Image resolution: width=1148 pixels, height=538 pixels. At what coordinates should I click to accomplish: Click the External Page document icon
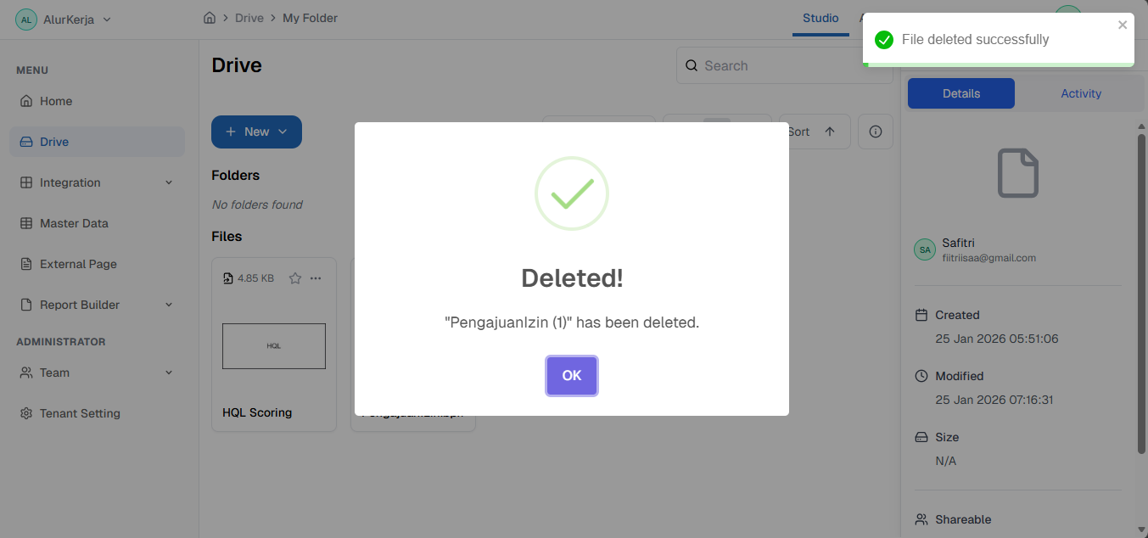coord(25,264)
